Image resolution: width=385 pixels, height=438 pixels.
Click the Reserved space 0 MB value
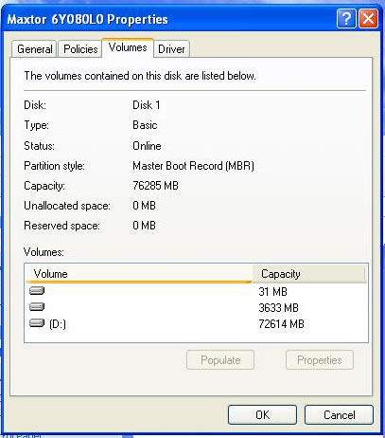(x=144, y=226)
